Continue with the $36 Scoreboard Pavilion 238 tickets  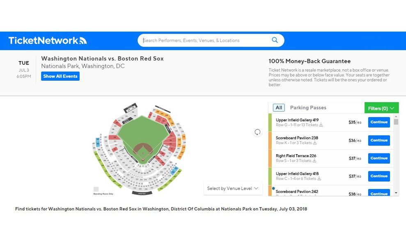pos(379,140)
